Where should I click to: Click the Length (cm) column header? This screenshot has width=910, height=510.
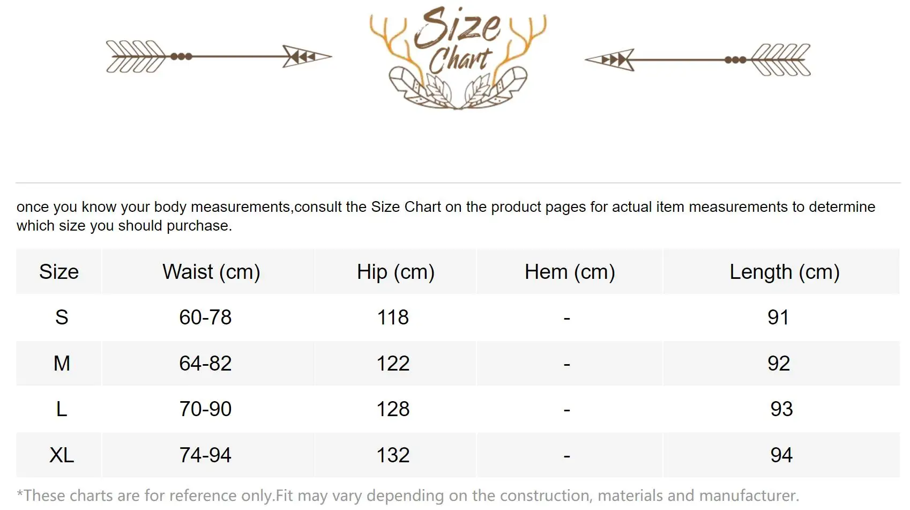coord(784,272)
